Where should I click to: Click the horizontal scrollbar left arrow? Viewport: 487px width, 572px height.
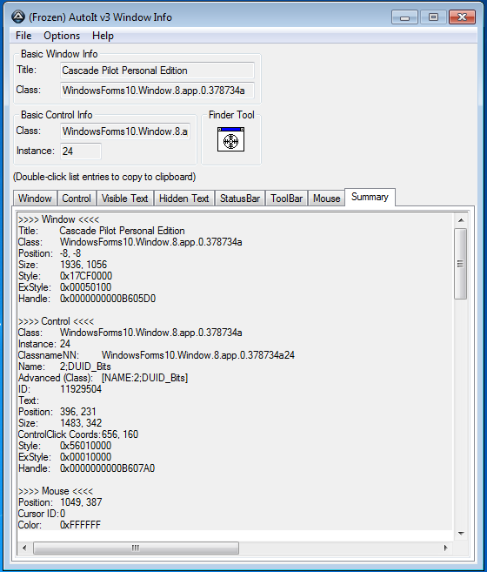point(24,548)
